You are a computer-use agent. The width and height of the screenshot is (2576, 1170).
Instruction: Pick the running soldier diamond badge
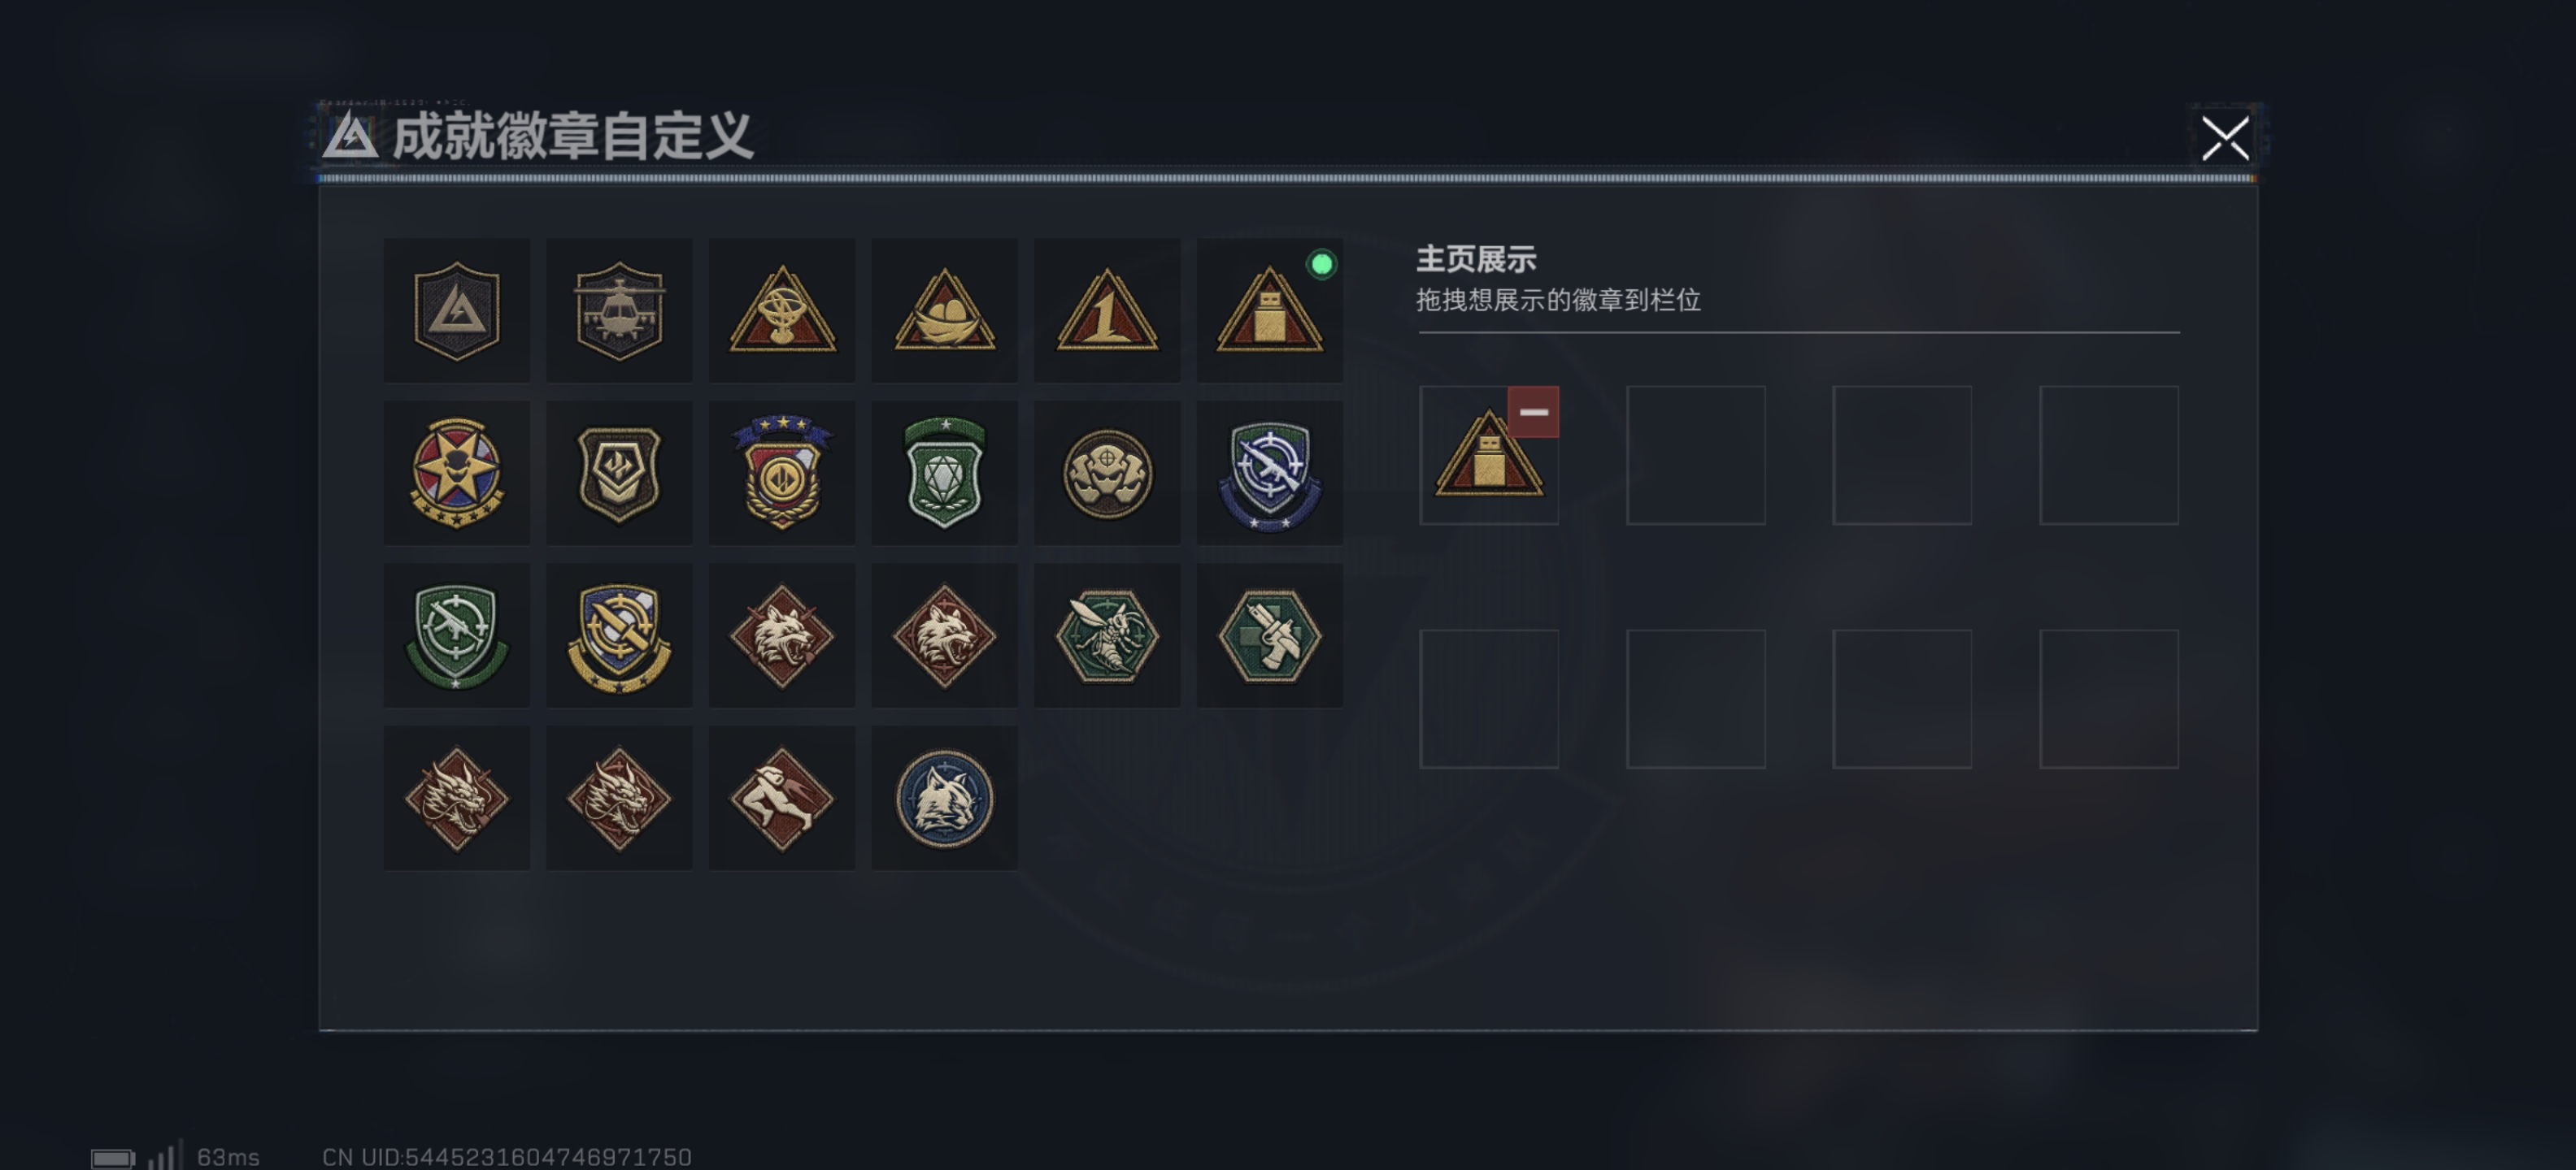[x=782, y=799]
